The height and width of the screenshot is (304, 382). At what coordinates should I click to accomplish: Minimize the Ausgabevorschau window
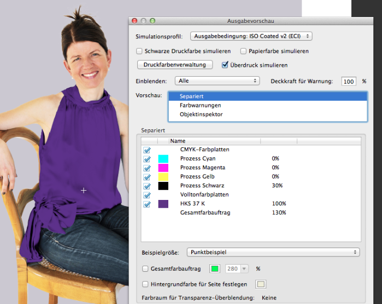144,21
